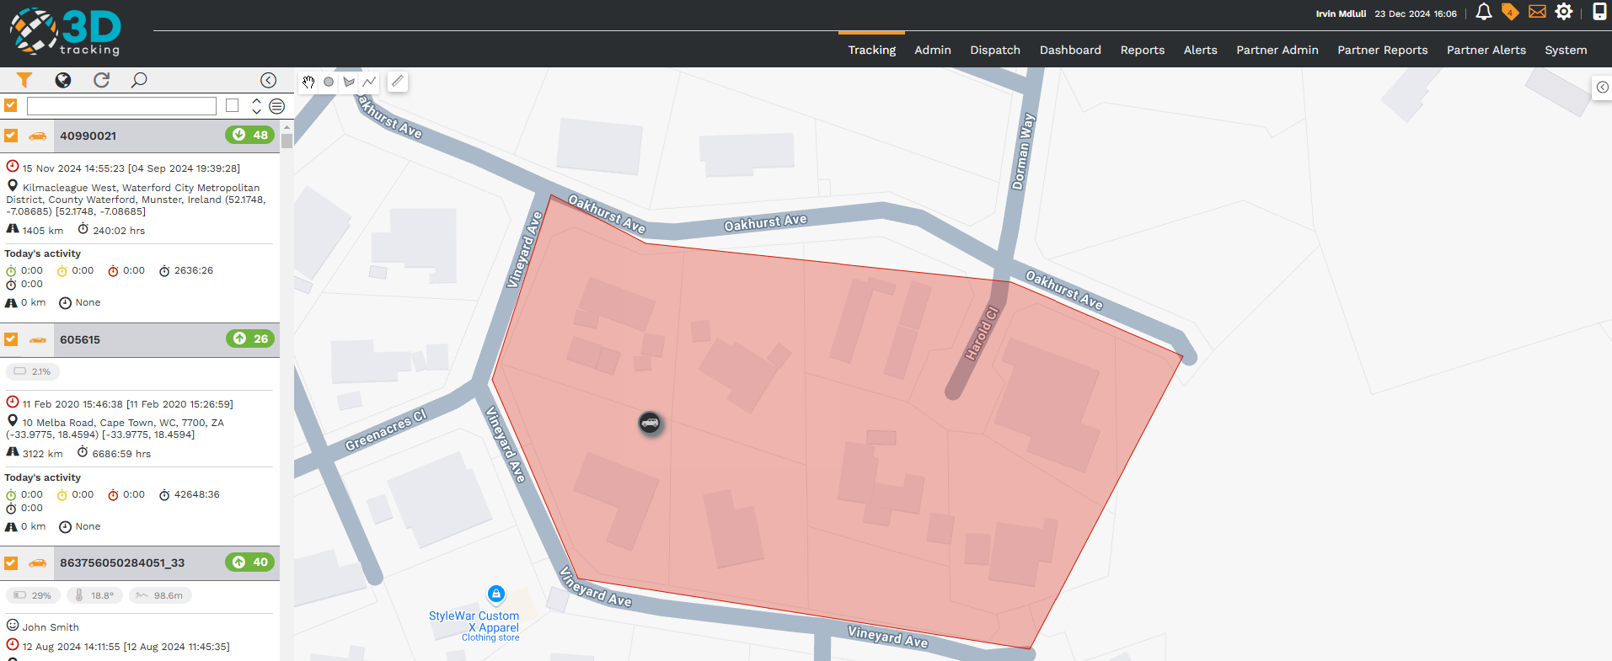
Task: Uncheck the checkbox for vehicle 40990021
Action: click(11, 136)
